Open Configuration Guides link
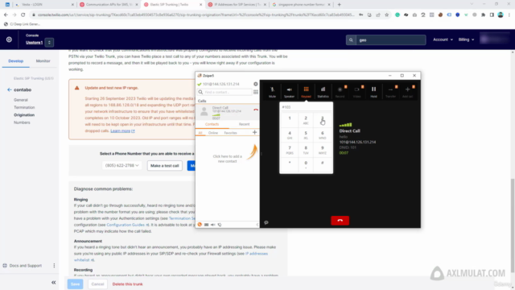This screenshot has height=290, width=515. point(127,225)
